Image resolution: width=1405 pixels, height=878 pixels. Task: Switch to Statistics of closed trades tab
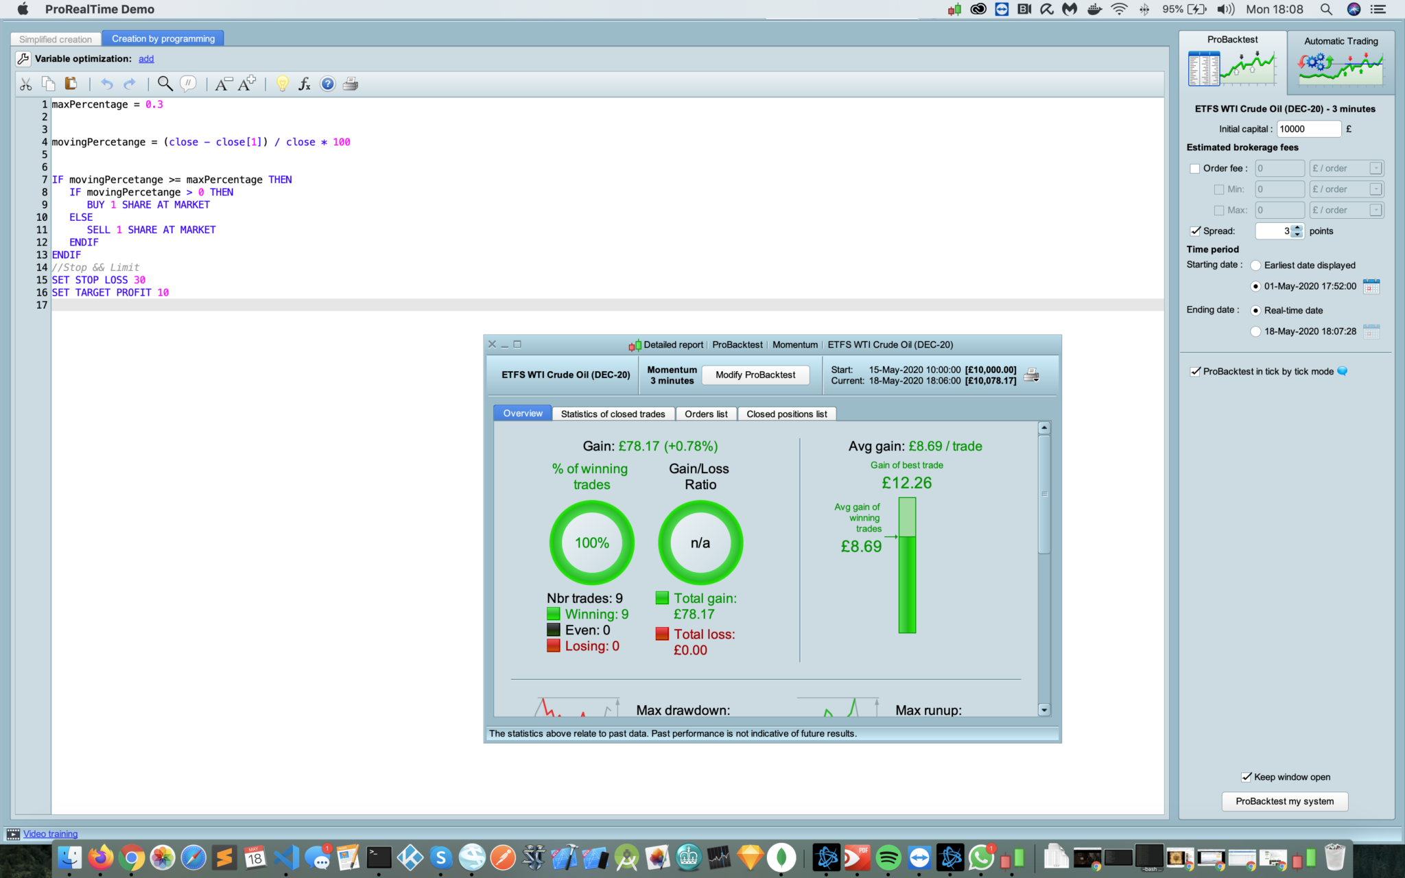point(613,414)
